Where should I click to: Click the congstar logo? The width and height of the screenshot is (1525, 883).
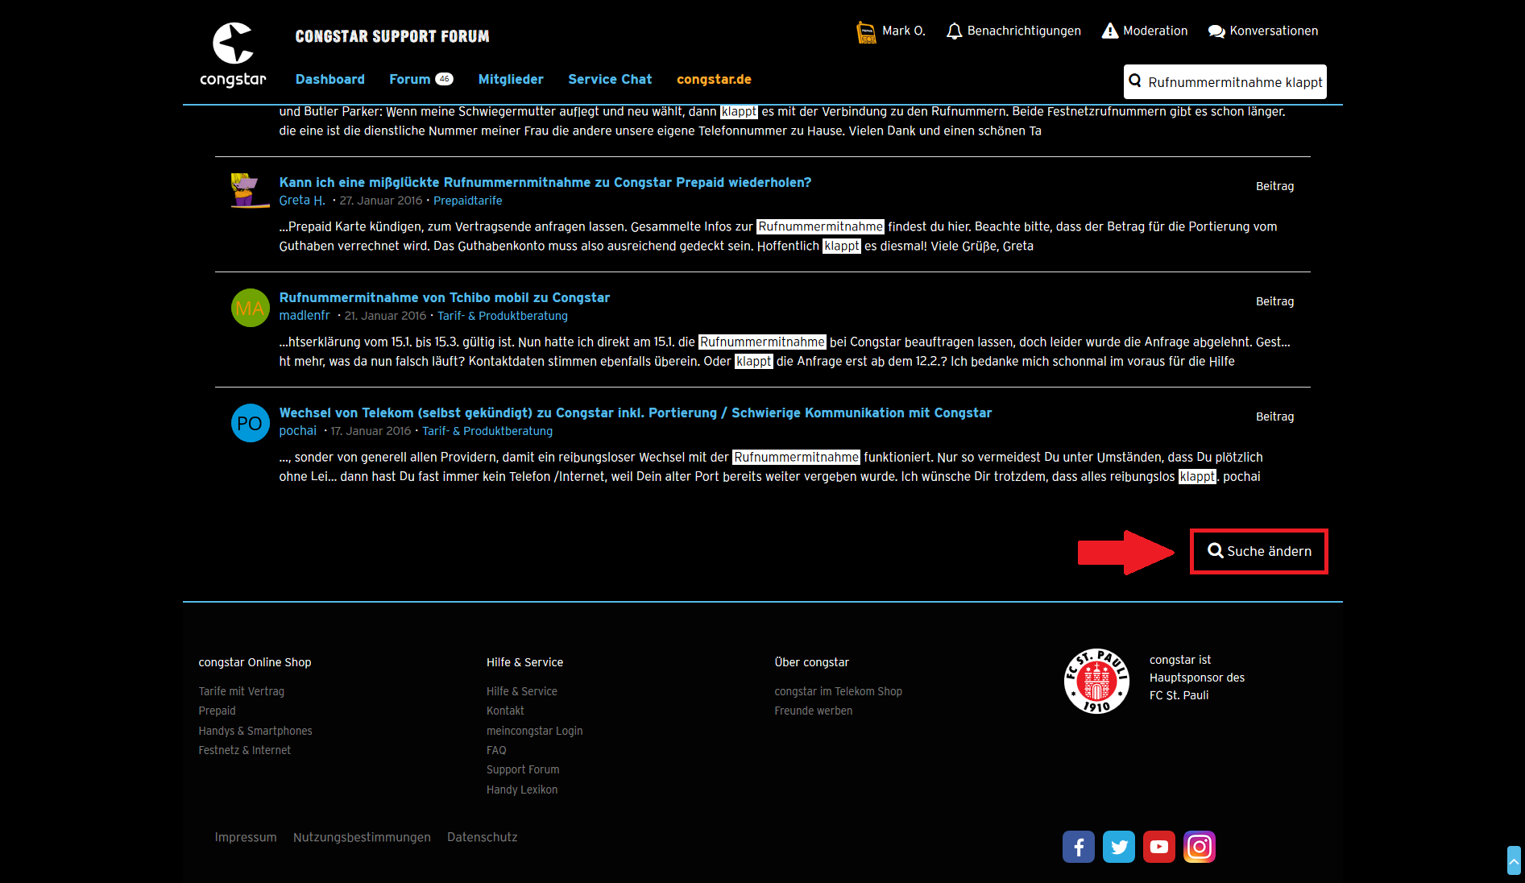pyautogui.click(x=233, y=55)
